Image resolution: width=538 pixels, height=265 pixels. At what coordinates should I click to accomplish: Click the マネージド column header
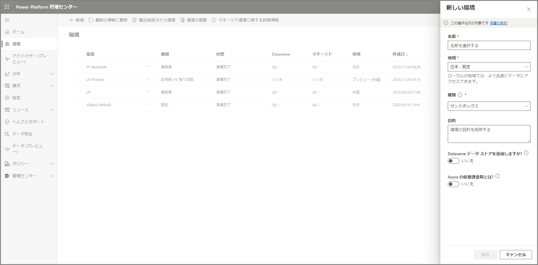pyautogui.click(x=322, y=54)
